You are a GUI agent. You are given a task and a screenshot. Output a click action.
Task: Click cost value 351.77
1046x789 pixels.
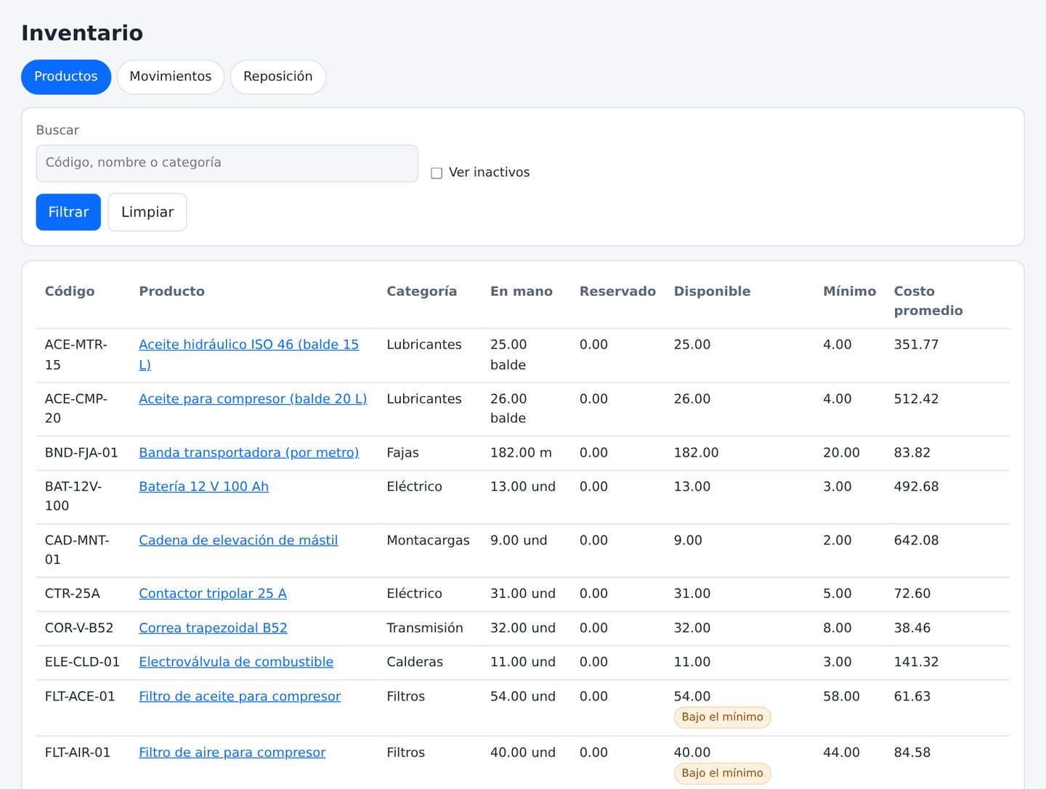(x=916, y=345)
